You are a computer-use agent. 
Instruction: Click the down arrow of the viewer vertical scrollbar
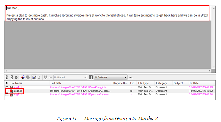point(214,67)
